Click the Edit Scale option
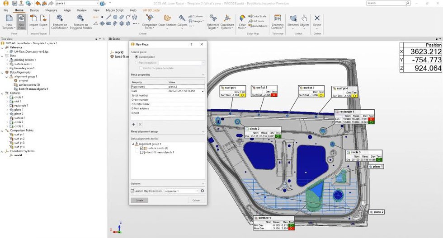The width and height of the screenshot is (443, 238). click(x=256, y=21)
